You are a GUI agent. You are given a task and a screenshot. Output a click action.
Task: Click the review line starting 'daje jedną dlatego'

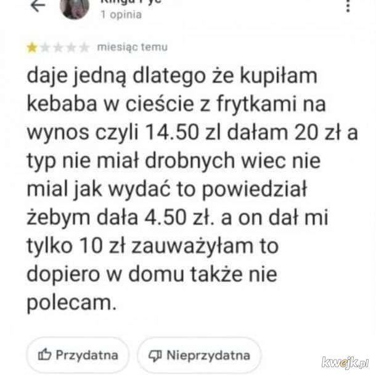click(x=172, y=77)
